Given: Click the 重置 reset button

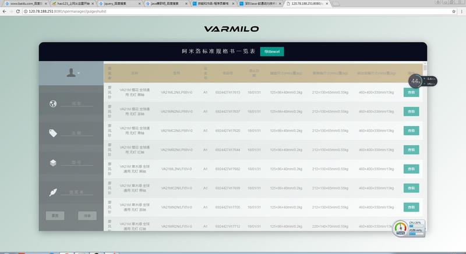Looking at the screenshot, I should (55, 216).
